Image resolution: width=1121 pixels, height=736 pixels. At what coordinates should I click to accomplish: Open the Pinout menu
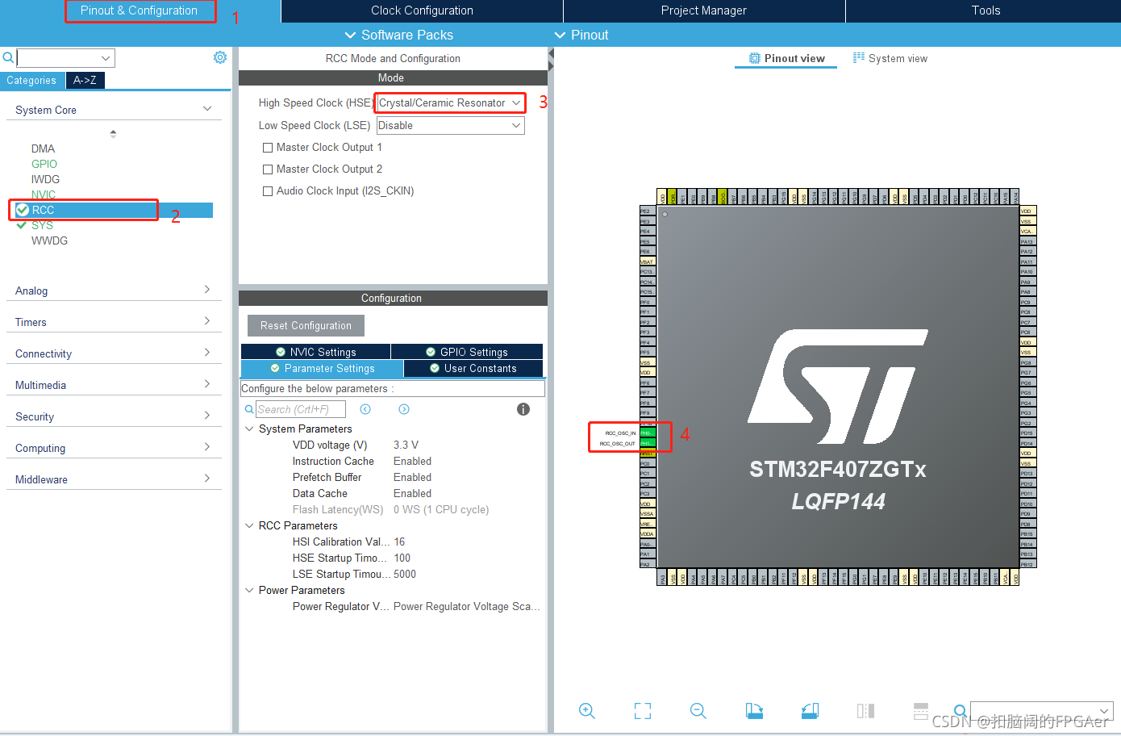(581, 35)
